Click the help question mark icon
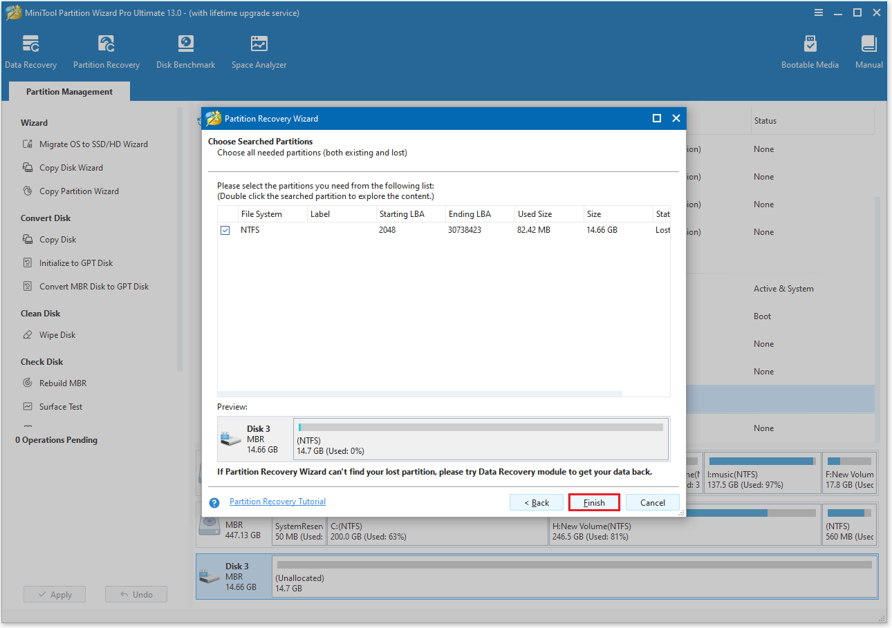The width and height of the screenshot is (892, 628). click(x=214, y=503)
